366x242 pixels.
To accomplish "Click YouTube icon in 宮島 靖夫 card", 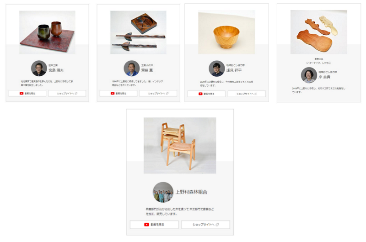I will (x=22, y=94).
